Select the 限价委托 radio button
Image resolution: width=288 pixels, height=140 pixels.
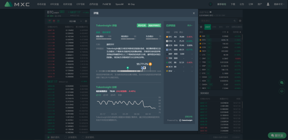tap(49, 137)
